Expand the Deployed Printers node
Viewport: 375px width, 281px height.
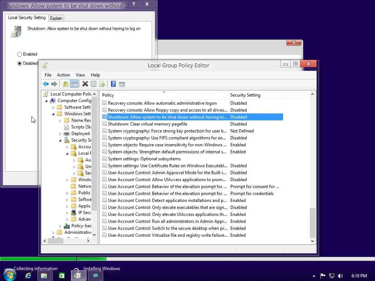tap(60, 134)
